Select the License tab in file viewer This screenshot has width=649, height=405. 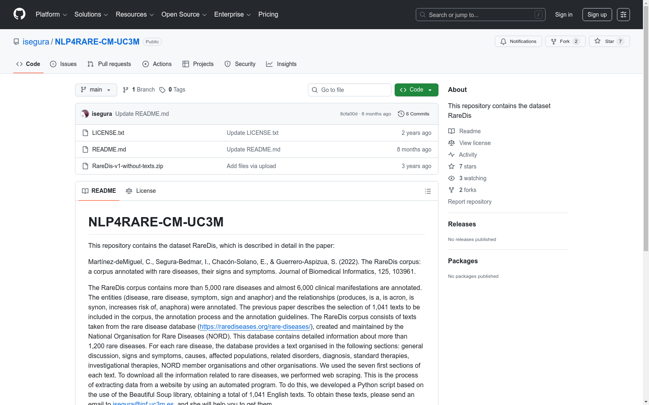pyautogui.click(x=141, y=191)
